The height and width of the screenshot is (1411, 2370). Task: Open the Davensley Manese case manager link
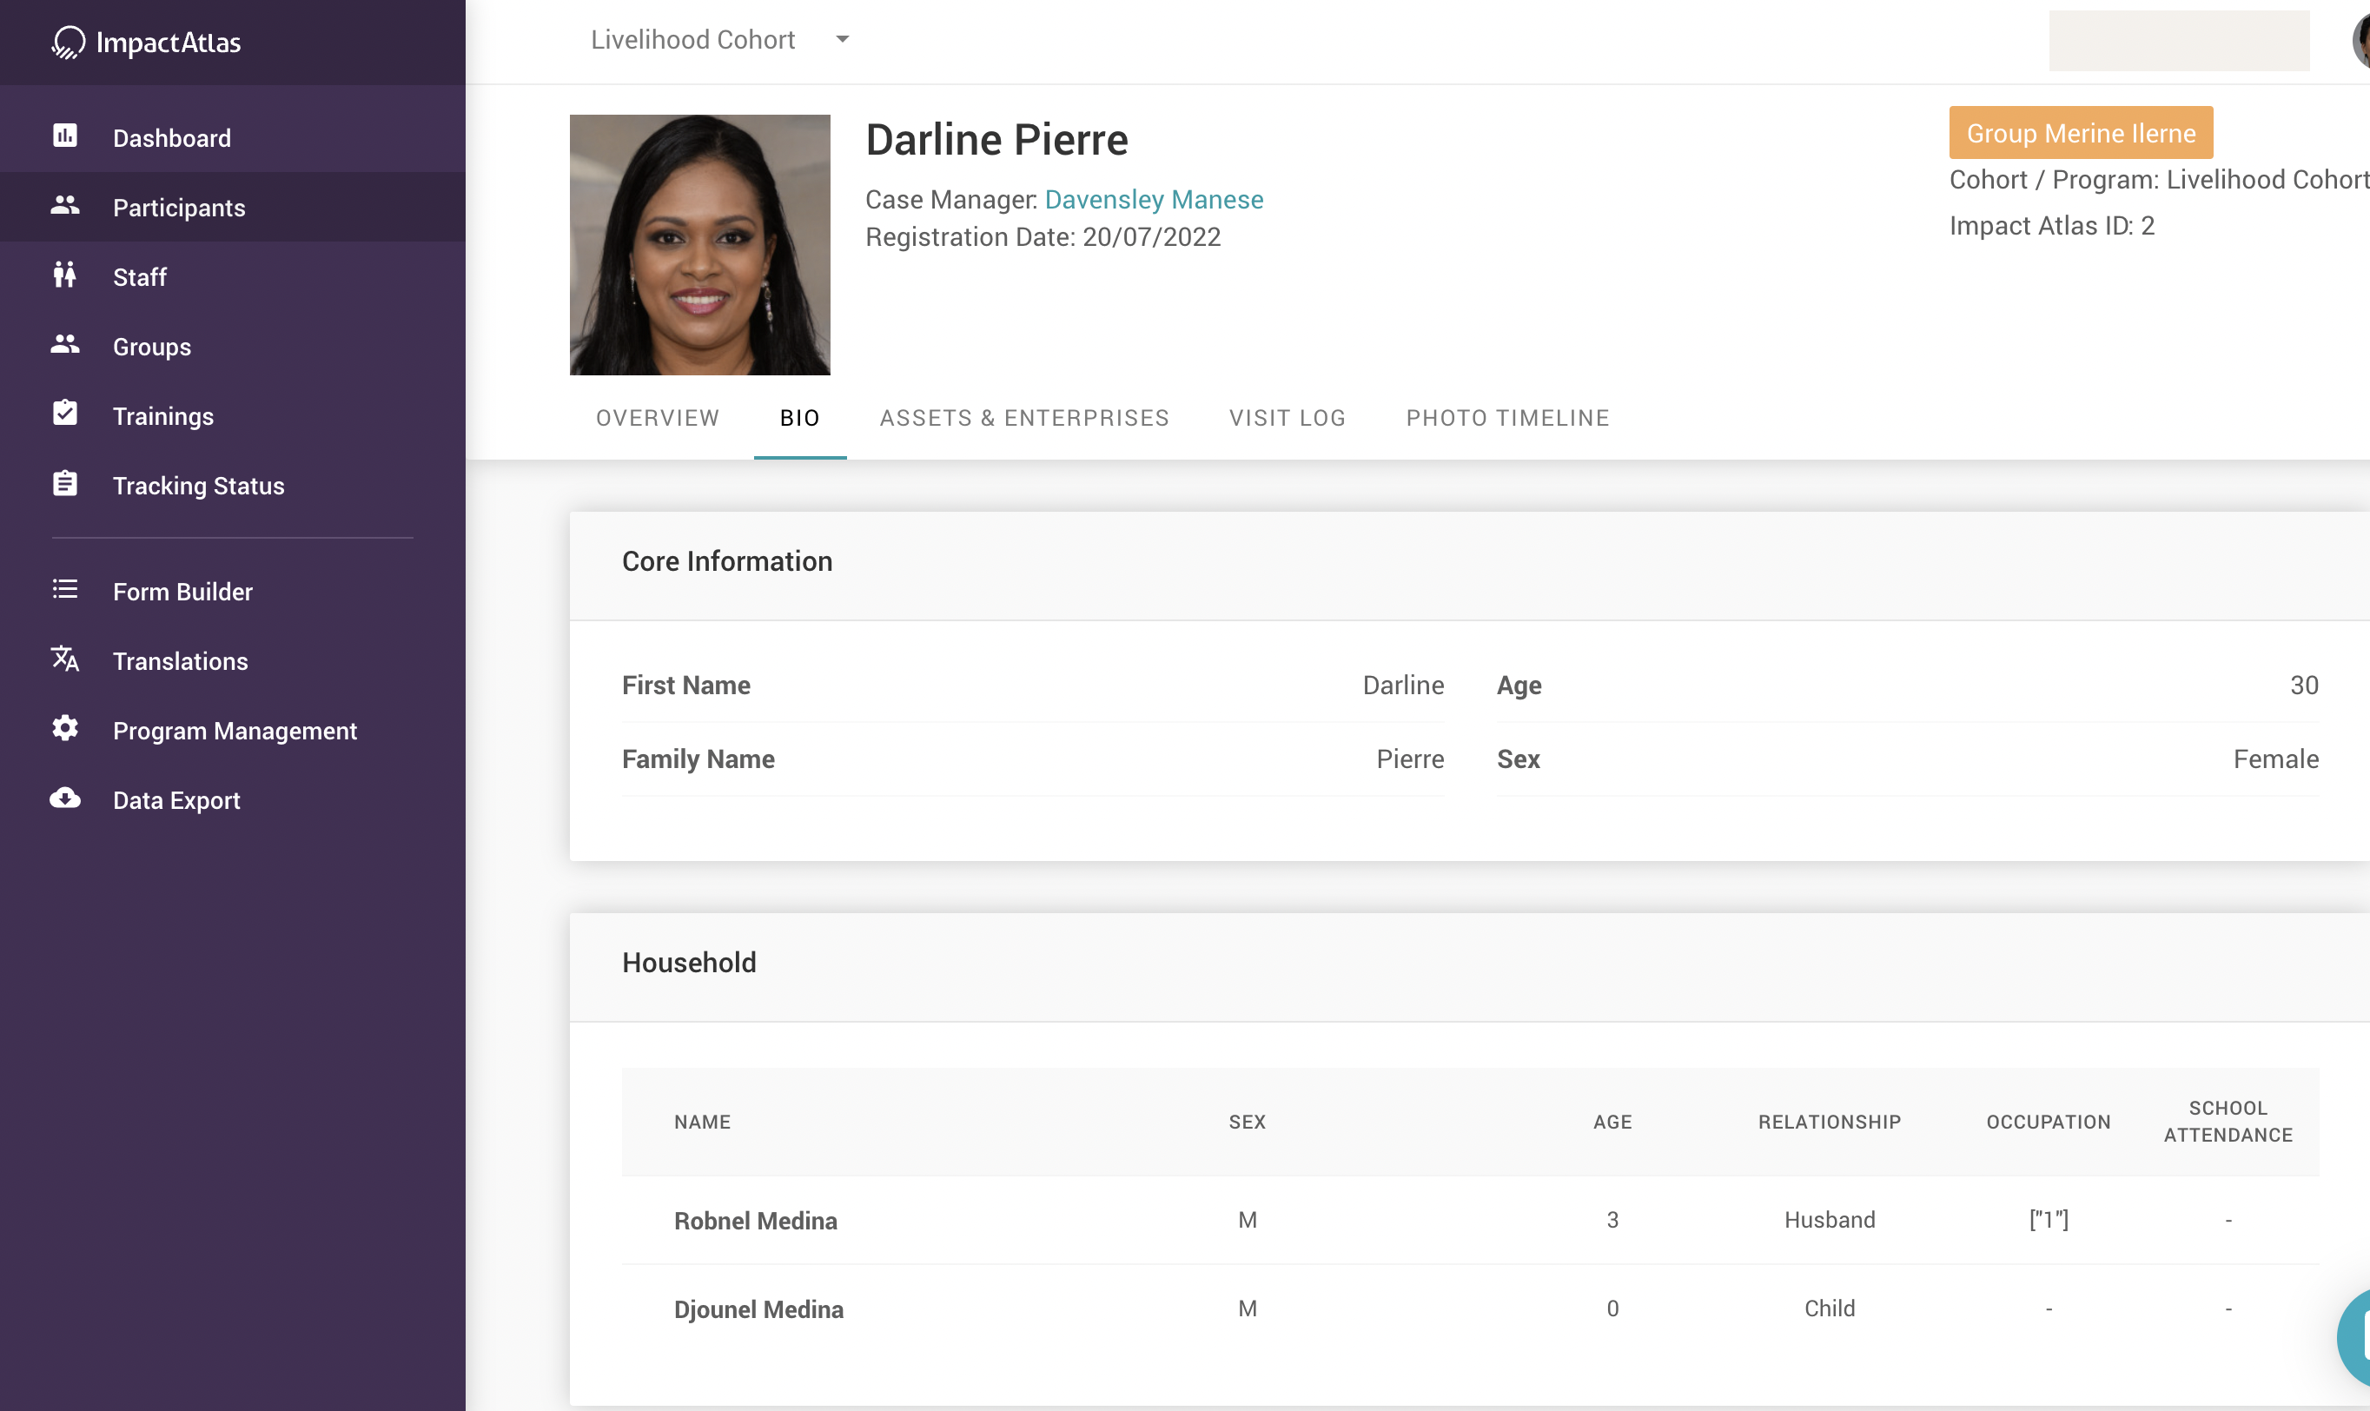click(x=1153, y=200)
